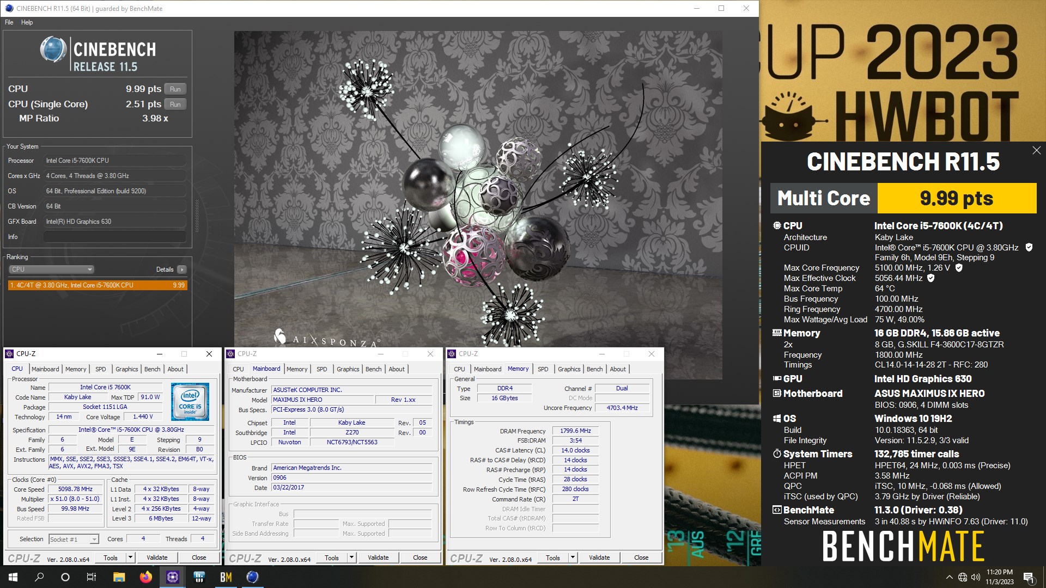Image resolution: width=1046 pixels, height=588 pixels.
Task: Click the MAXIMUS IX HERO model field
Action: pos(323,400)
